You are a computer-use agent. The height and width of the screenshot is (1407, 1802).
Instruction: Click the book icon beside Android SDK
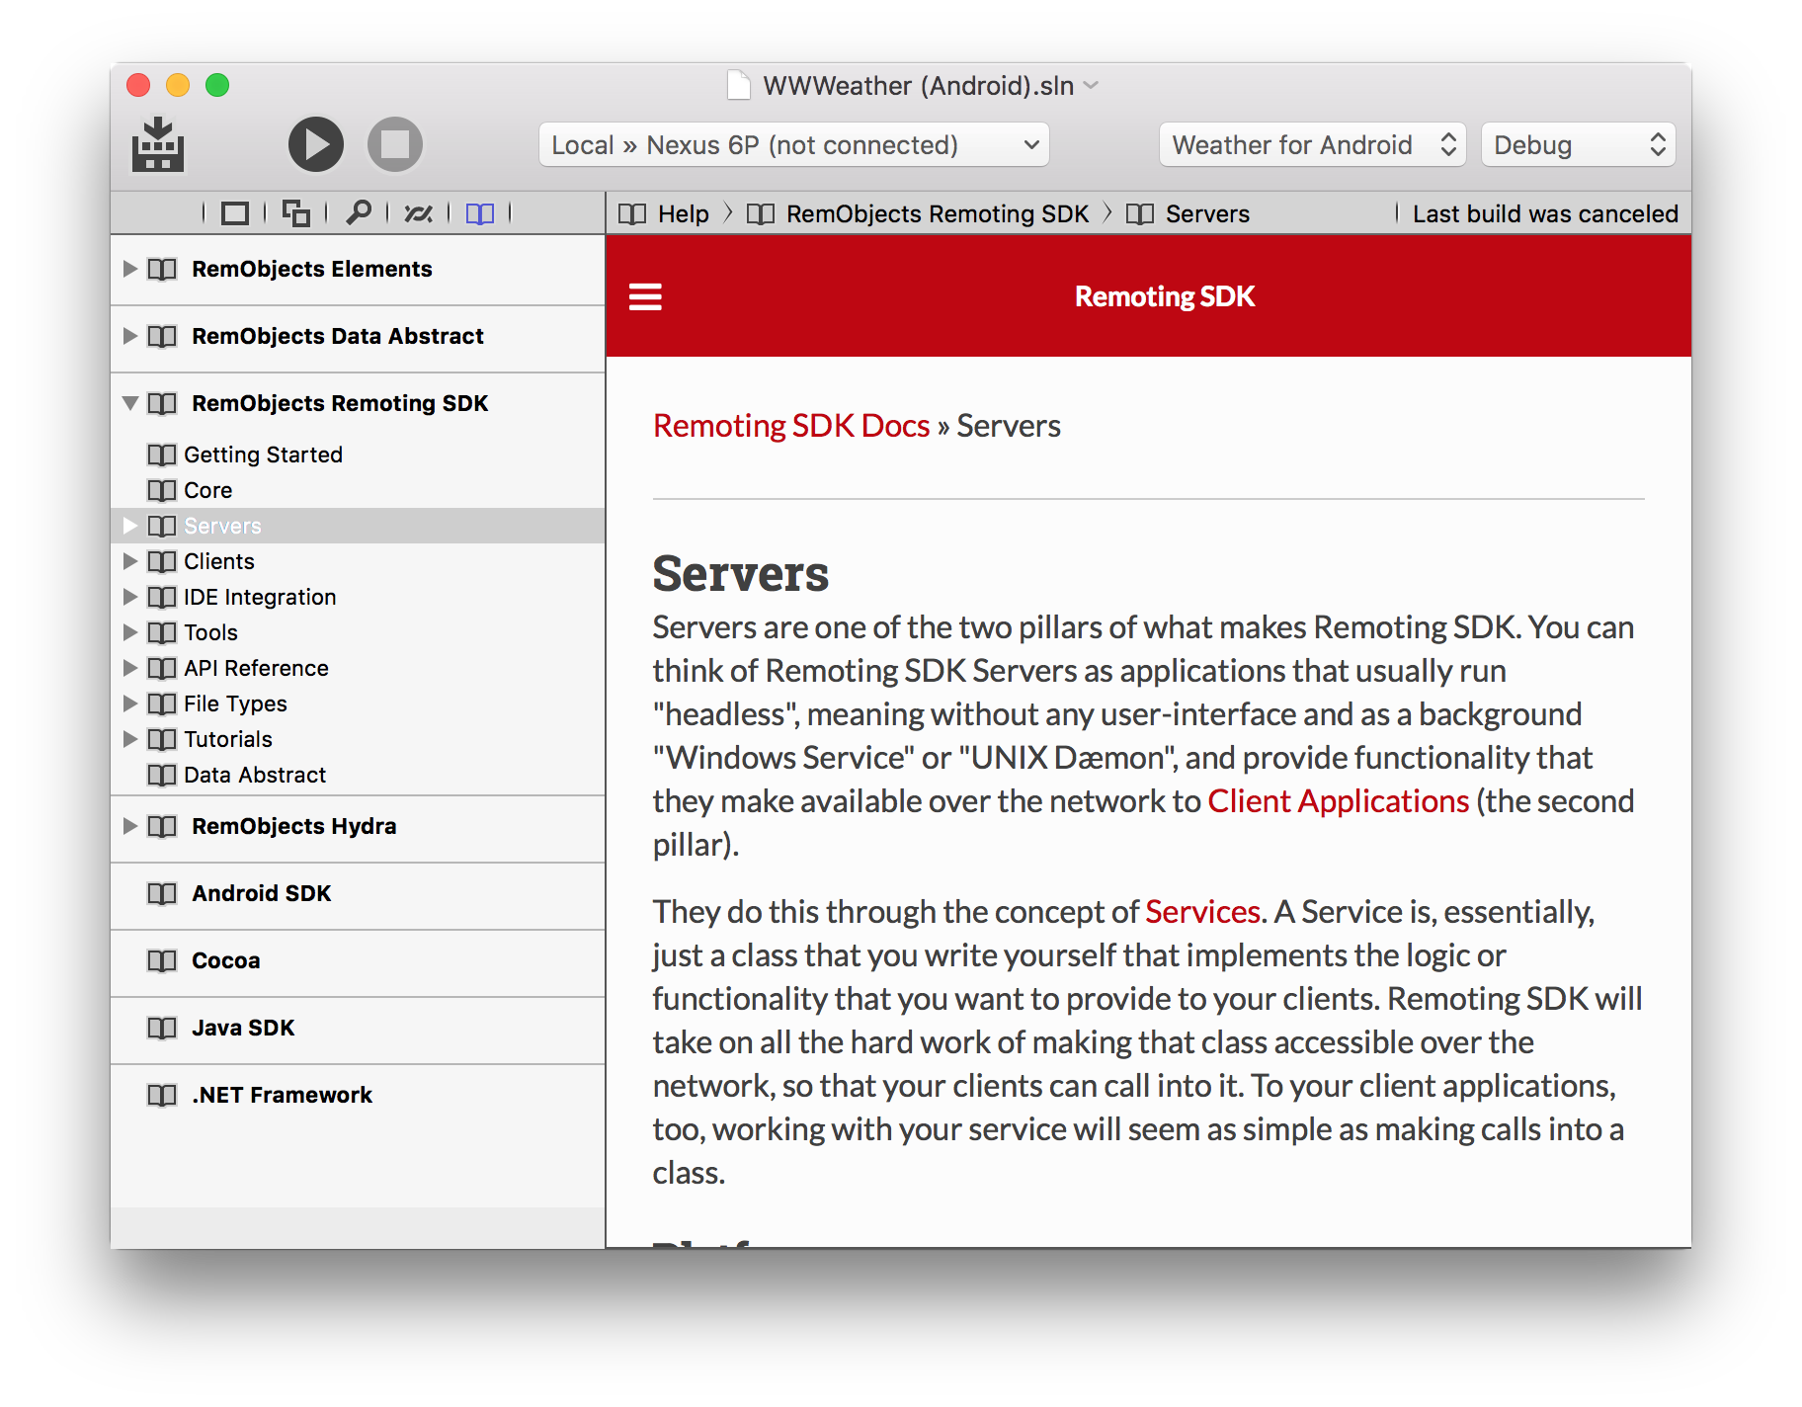pos(162,893)
